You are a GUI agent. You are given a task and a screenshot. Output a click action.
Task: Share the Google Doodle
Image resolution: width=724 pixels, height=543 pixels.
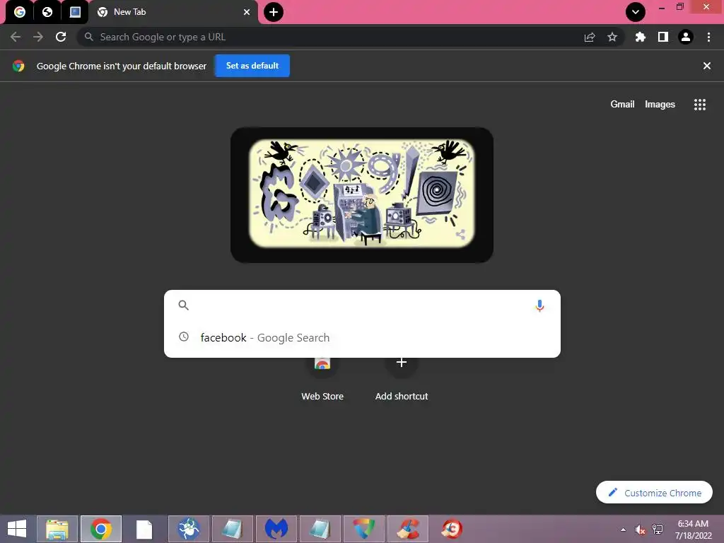[x=460, y=234]
